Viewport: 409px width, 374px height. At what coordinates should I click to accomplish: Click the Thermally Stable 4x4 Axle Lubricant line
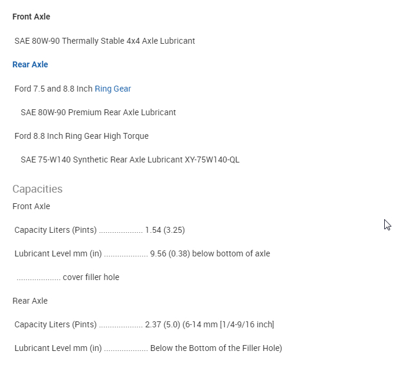[104, 41]
